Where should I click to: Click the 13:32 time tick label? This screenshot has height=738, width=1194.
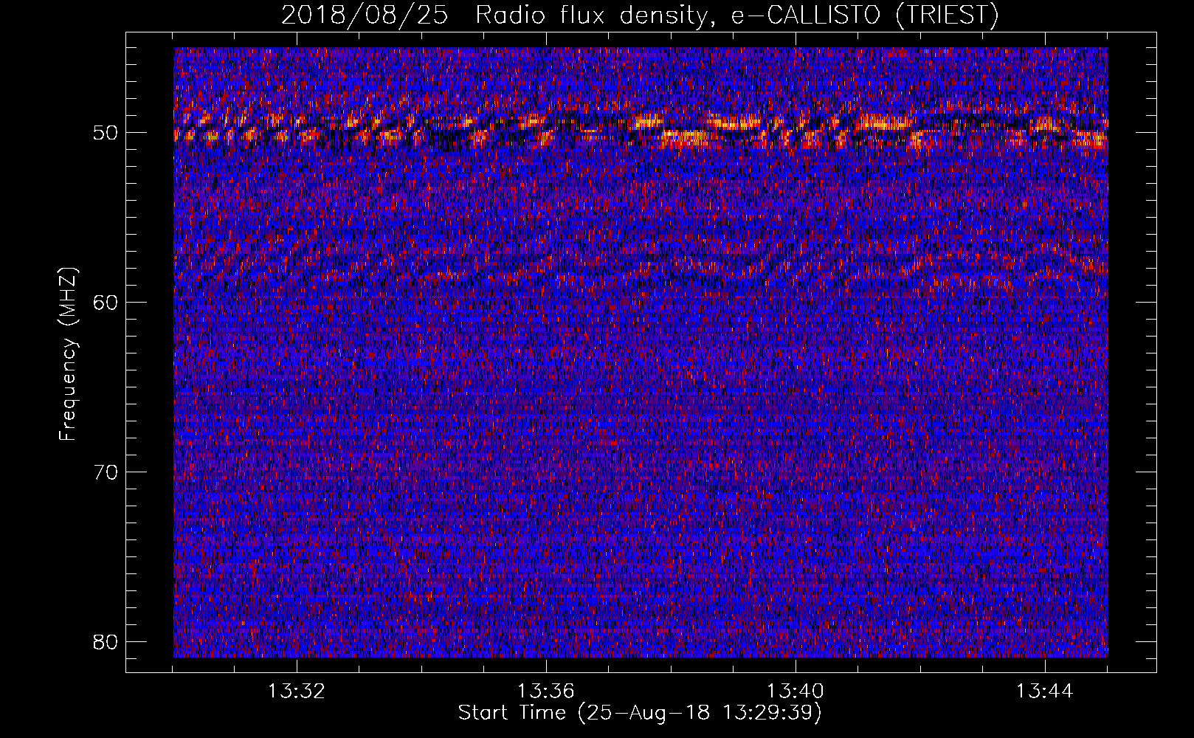[297, 692]
